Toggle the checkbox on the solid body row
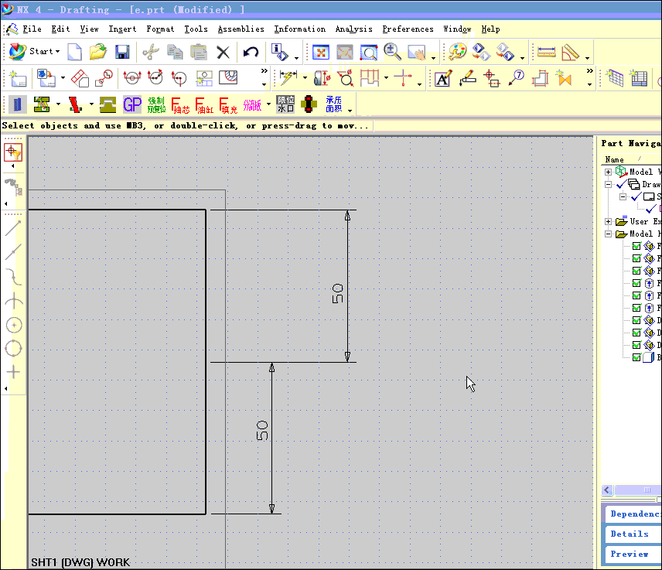662x570 pixels. click(x=636, y=357)
